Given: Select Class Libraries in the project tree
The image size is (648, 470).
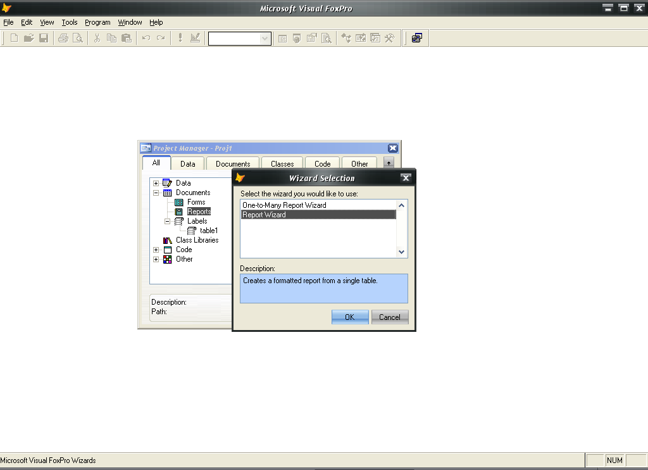Looking at the screenshot, I should (197, 240).
